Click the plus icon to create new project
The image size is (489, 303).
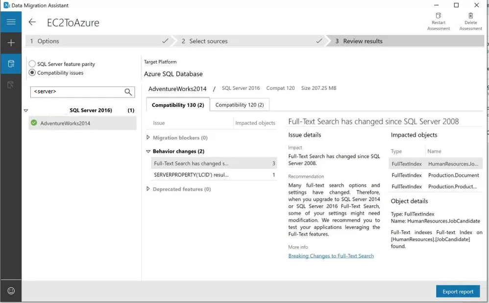tap(11, 43)
